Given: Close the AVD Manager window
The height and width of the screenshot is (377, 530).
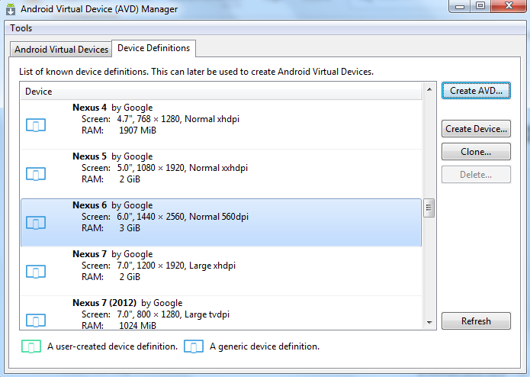Looking at the screenshot, I should coord(509,6).
